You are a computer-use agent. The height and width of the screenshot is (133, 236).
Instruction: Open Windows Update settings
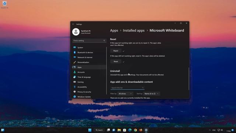89,97
